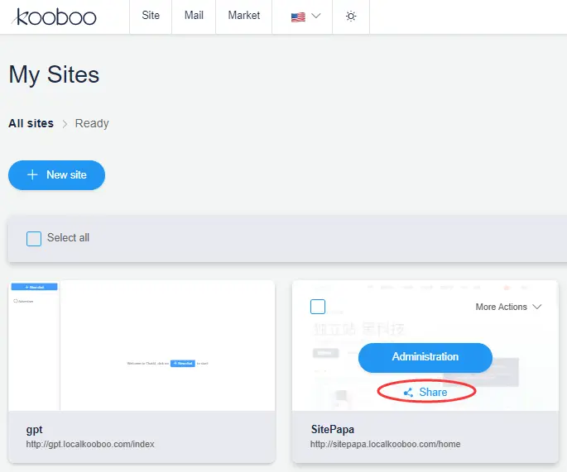The height and width of the screenshot is (472, 567).
Task: Open the sitepapa.localkooboo.com/home URL
Action: (385, 444)
